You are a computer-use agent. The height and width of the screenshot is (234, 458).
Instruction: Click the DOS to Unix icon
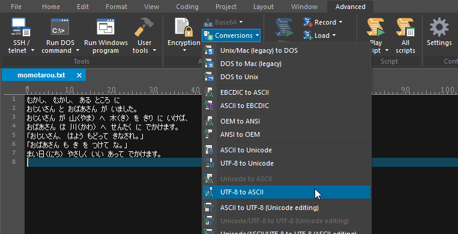(x=209, y=77)
